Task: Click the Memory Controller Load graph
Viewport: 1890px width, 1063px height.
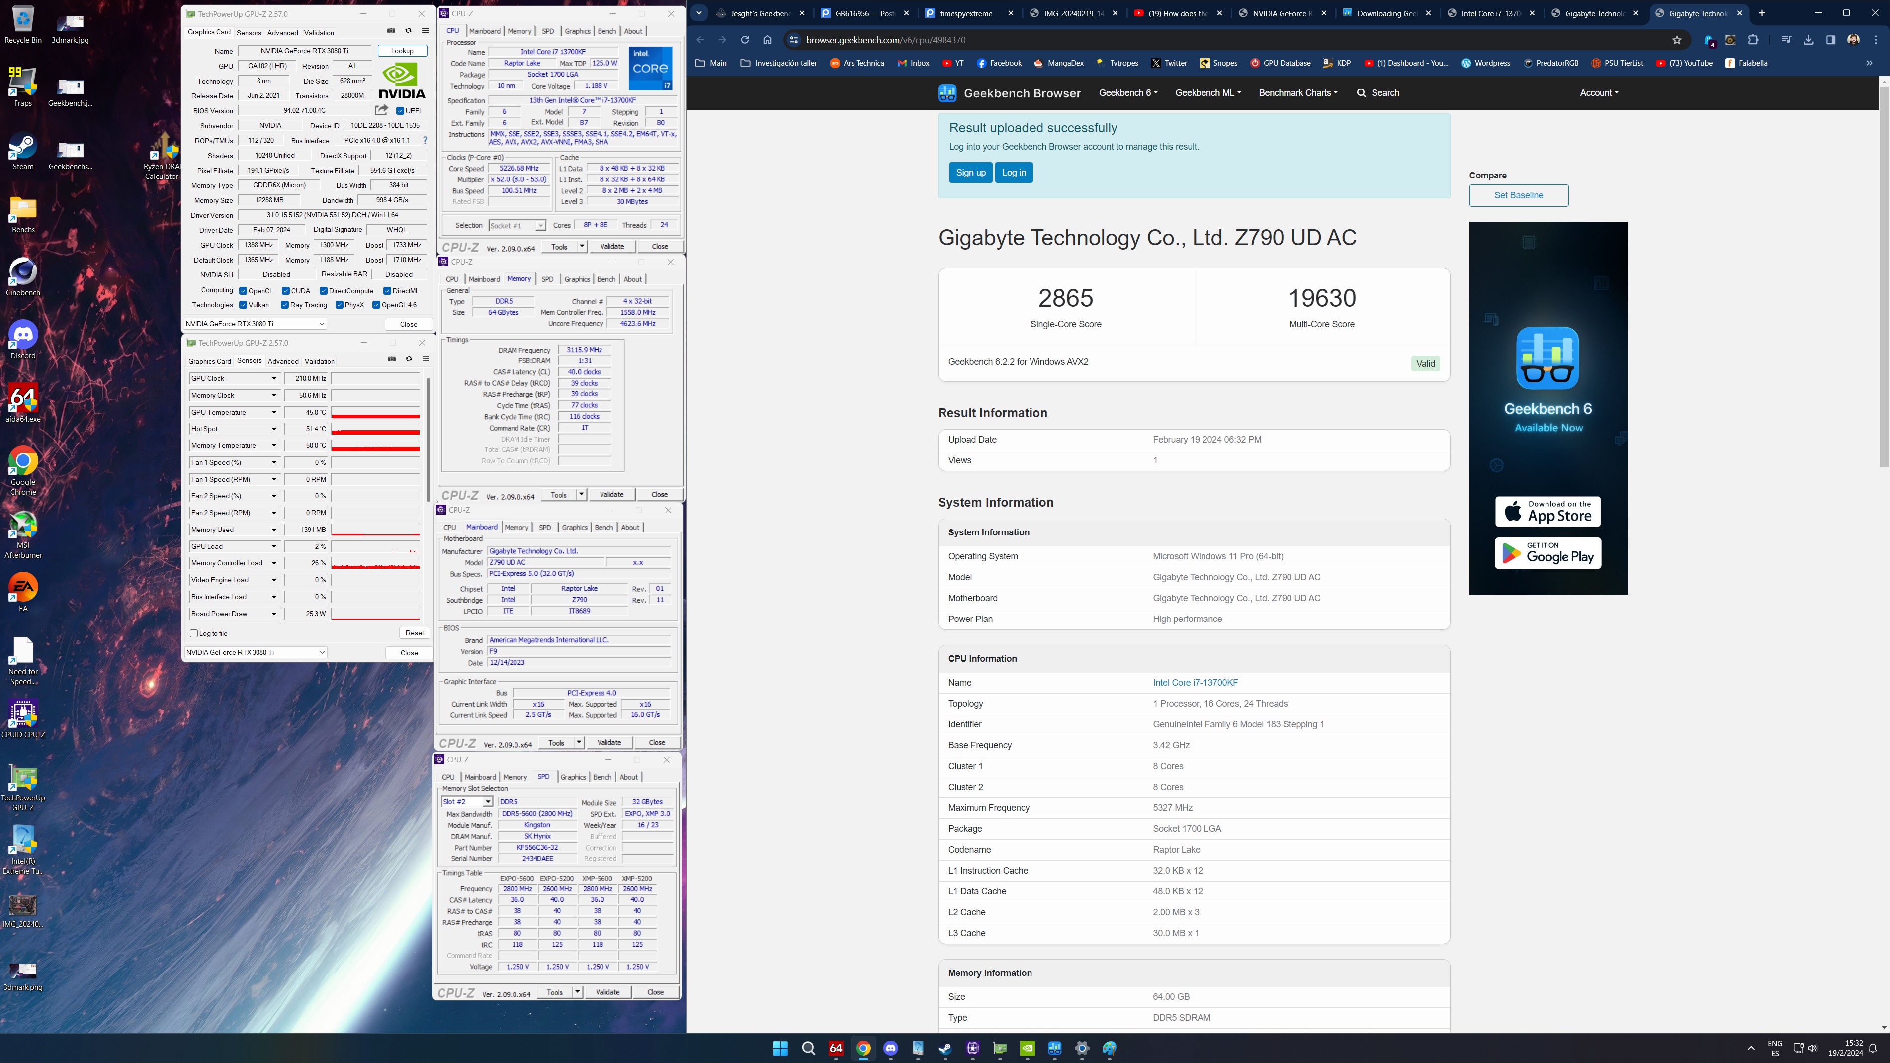Action: [x=376, y=563]
